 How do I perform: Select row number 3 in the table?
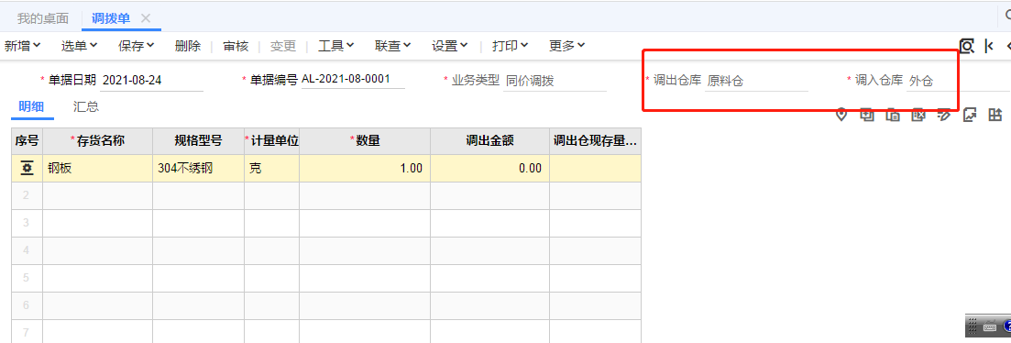(x=27, y=223)
